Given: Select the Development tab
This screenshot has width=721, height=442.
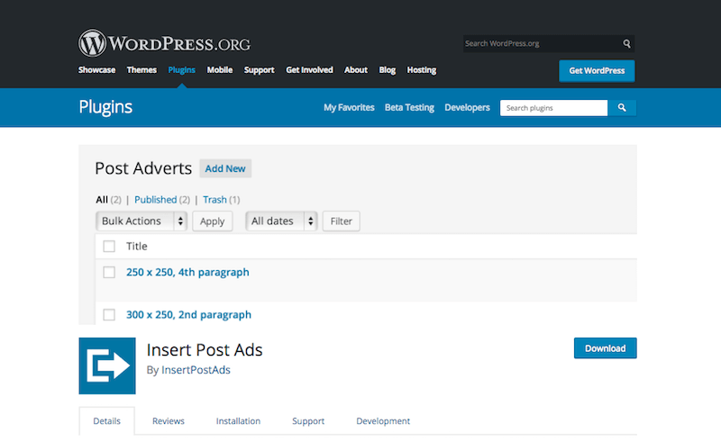Looking at the screenshot, I should [x=383, y=421].
